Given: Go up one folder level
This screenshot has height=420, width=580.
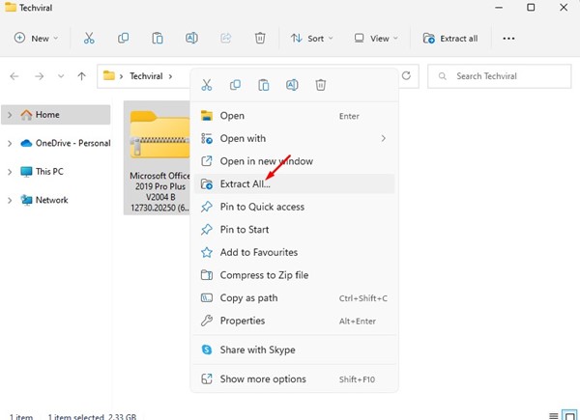Looking at the screenshot, I should tap(82, 76).
